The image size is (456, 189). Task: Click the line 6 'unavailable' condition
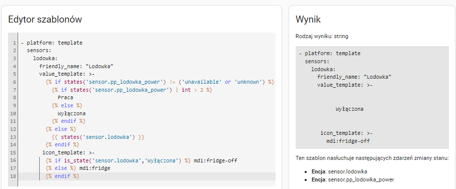[x=160, y=82]
